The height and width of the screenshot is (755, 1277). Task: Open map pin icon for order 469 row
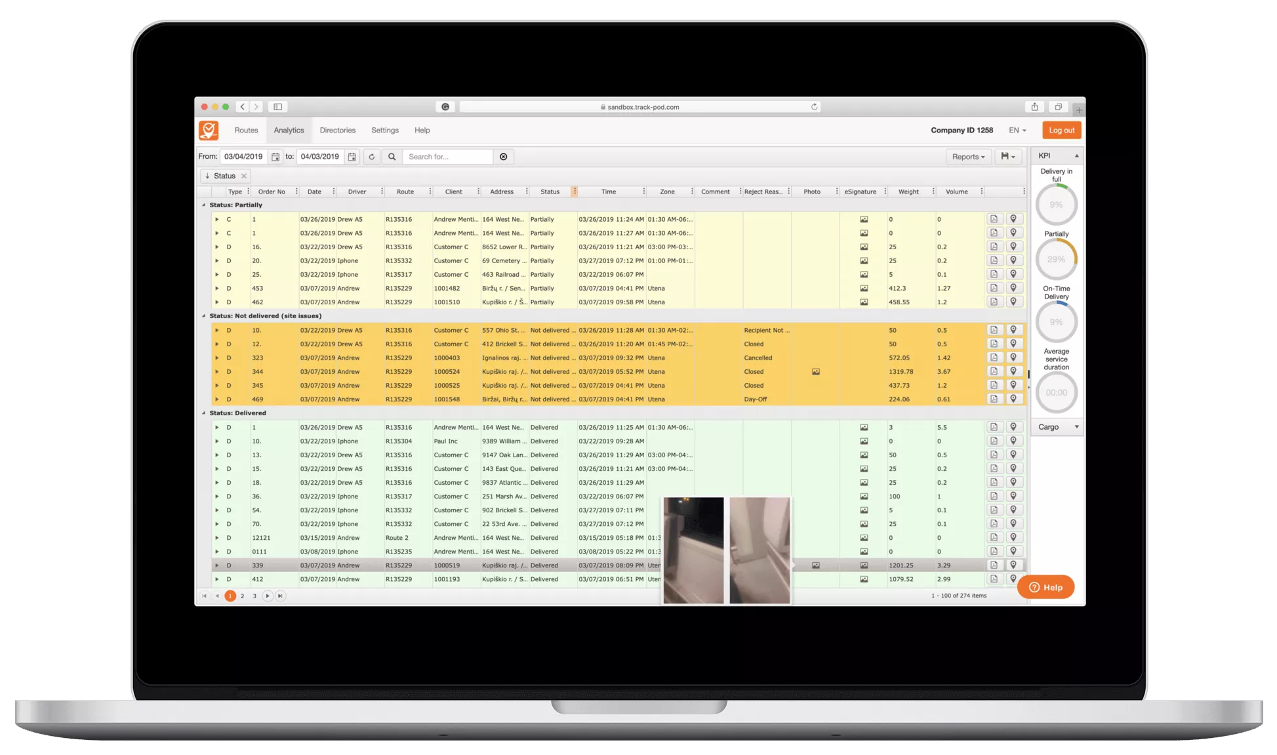[1013, 399]
